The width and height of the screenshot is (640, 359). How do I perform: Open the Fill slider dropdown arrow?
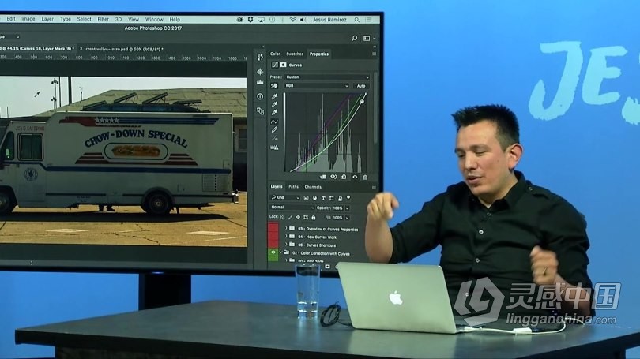point(348,218)
